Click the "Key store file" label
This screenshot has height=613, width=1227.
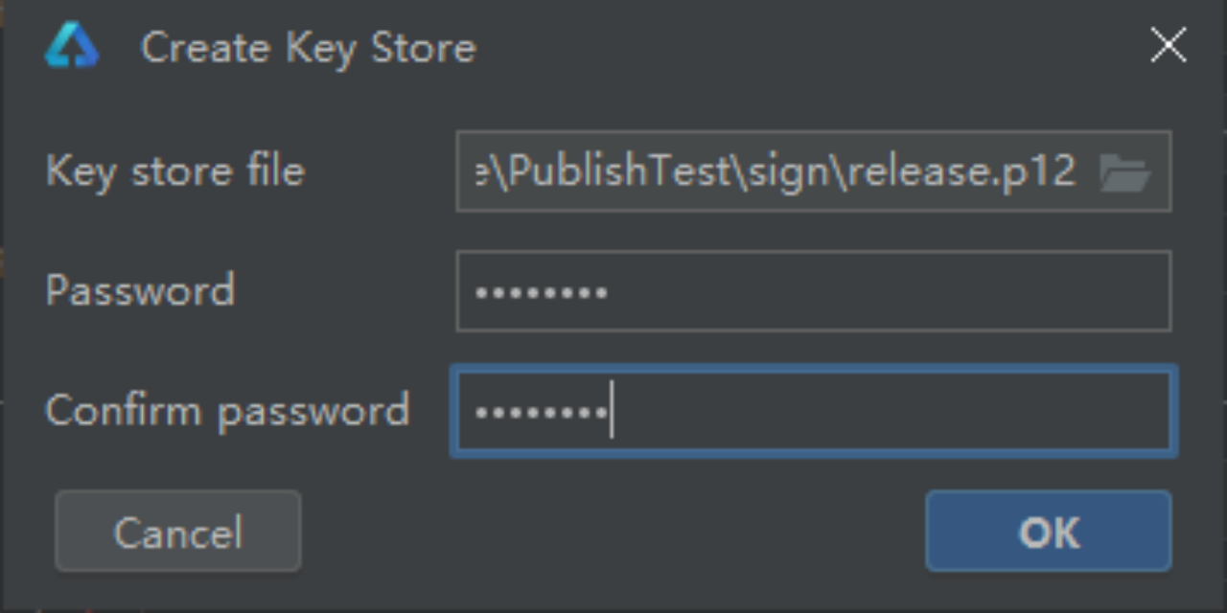[175, 171]
